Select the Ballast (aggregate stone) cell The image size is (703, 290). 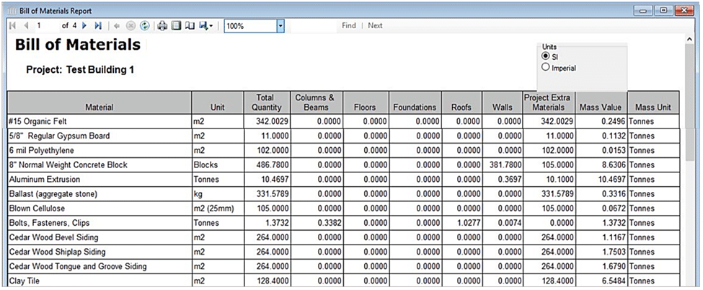pos(100,194)
